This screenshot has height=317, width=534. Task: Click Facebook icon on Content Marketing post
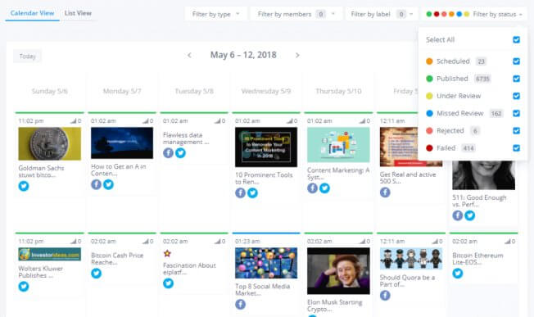tap(312, 188)
